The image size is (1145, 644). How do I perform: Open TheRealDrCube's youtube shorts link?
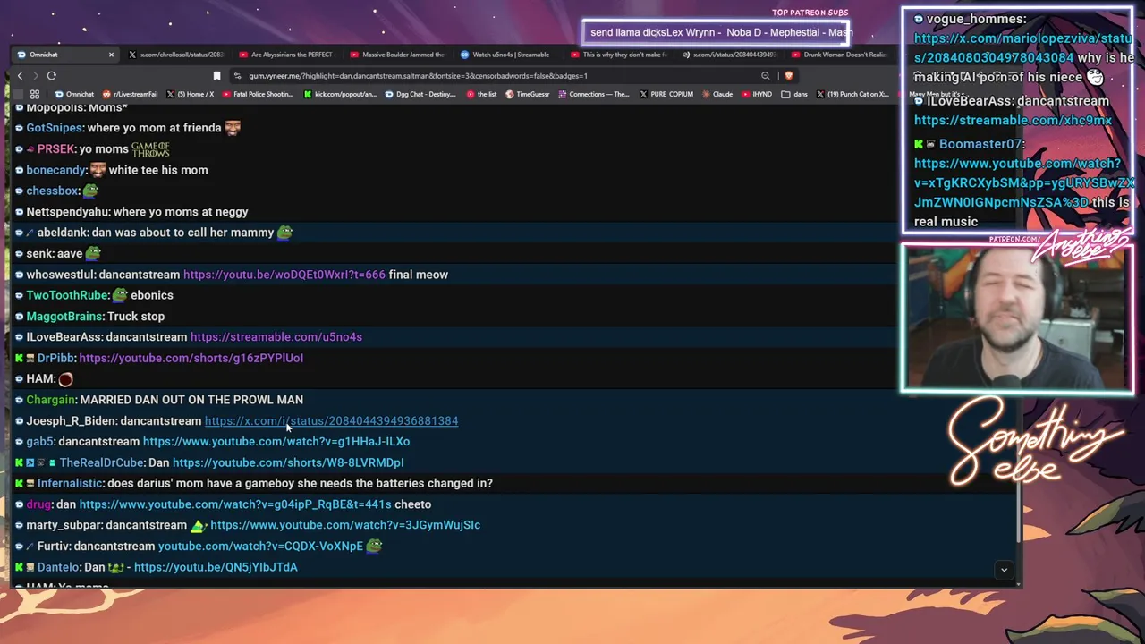tap(288, 462)
